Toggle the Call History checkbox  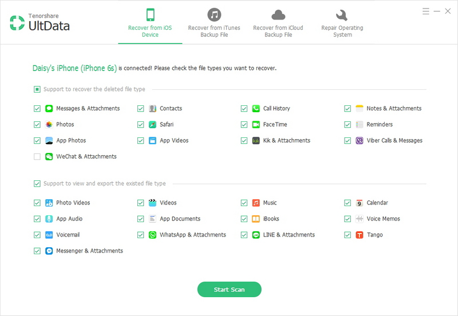(x=244, y=109)
